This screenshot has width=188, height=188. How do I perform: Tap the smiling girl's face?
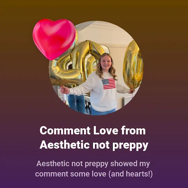[x=106, y=62]
